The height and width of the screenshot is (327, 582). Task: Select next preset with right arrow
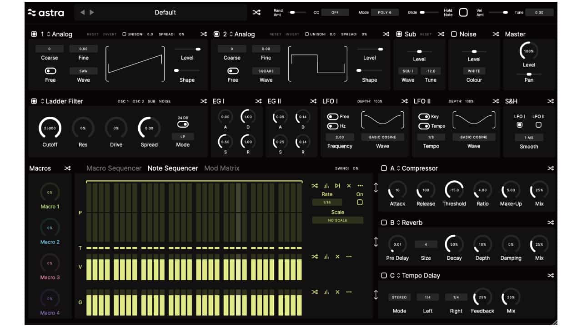pyautogui.click(x=92, y=12)
